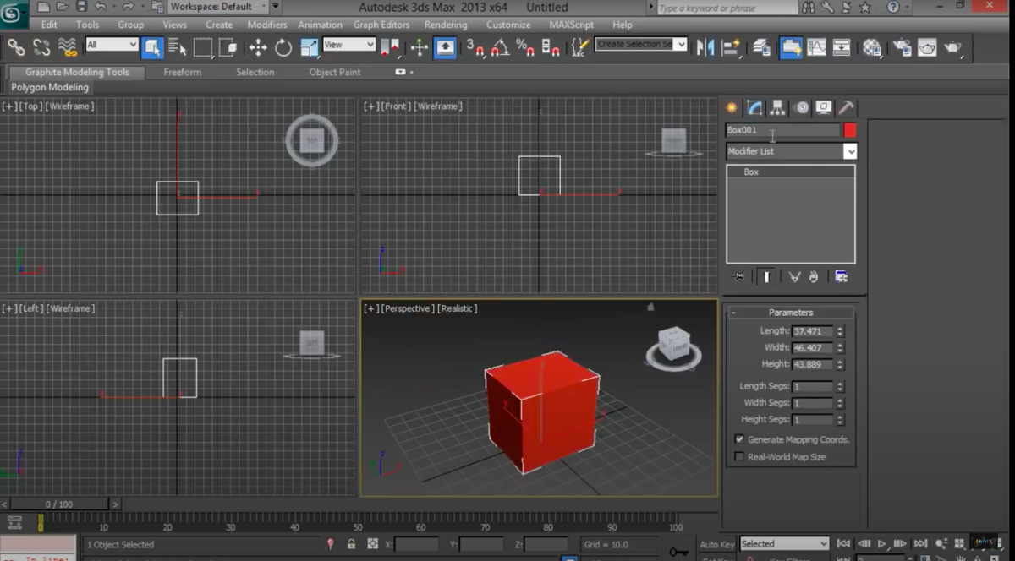1015x561 pixels.
Task: Open the reference coordinate system 'View' dropdown
Action: [349, 45]
